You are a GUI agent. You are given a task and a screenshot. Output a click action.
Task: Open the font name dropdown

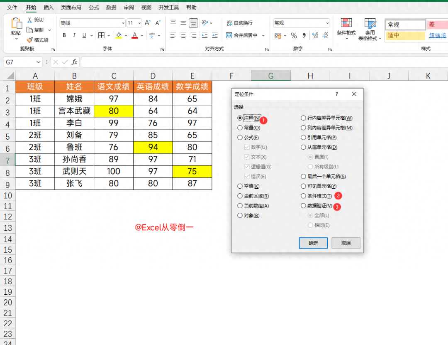123,23
